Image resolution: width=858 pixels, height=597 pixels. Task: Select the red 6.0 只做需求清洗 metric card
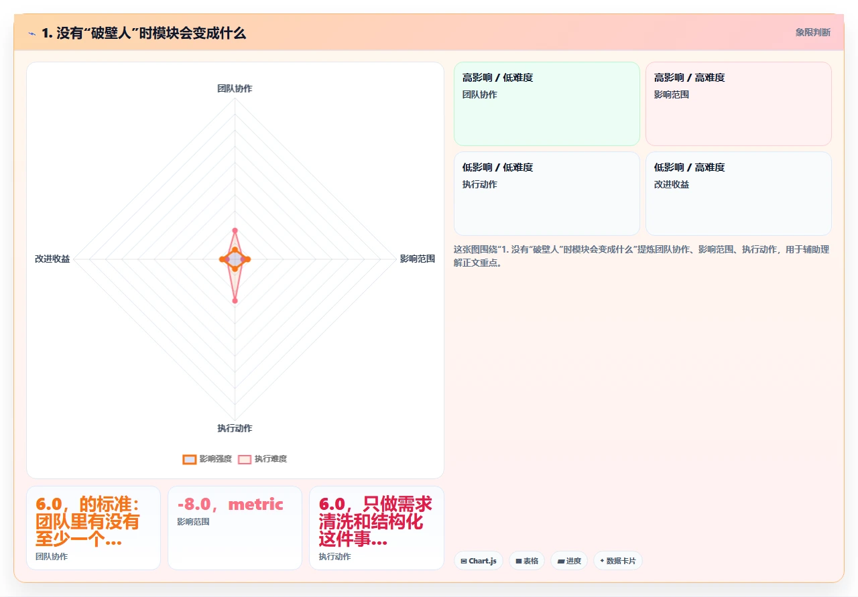(x=376, y=528)
